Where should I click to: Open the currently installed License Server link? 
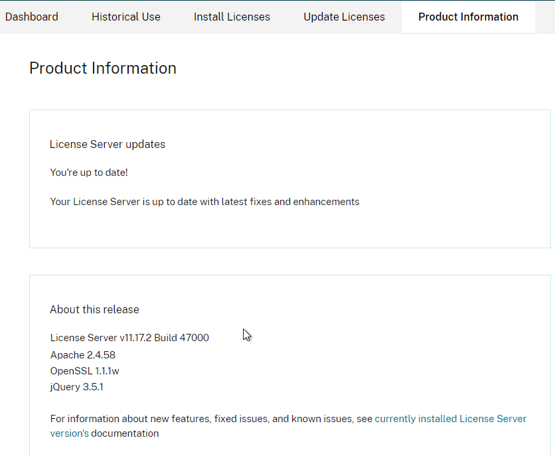pyautogui.click(x=451, y=419)
